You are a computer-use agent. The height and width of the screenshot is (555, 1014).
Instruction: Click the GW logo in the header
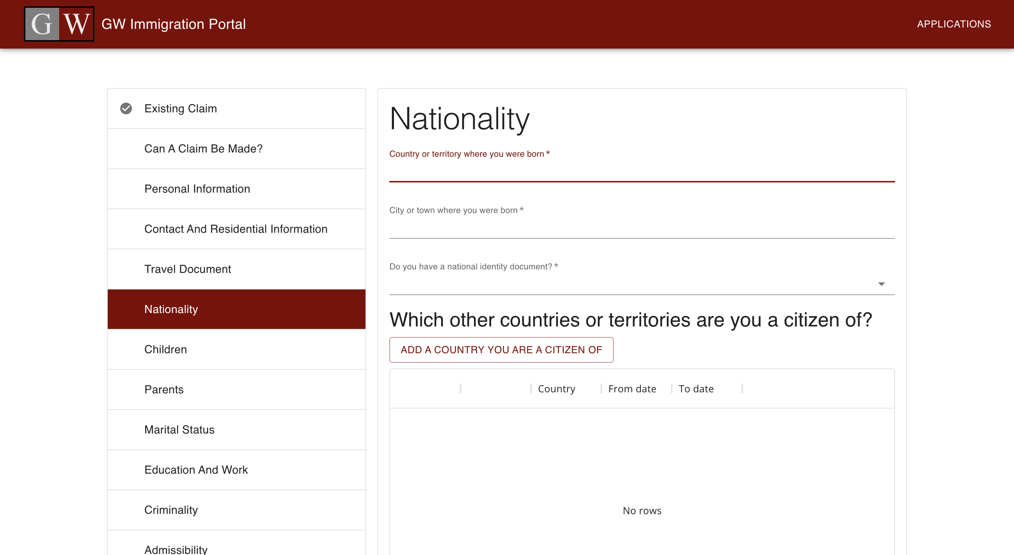tap(59, 24)
